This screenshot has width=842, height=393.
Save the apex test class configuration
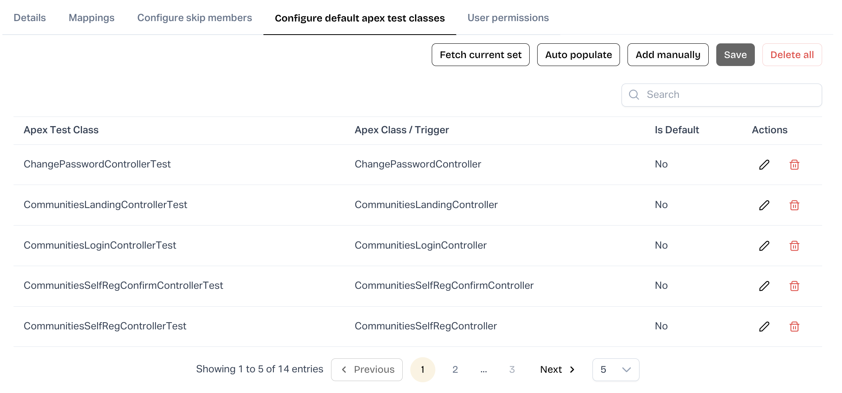pos(735,55)
